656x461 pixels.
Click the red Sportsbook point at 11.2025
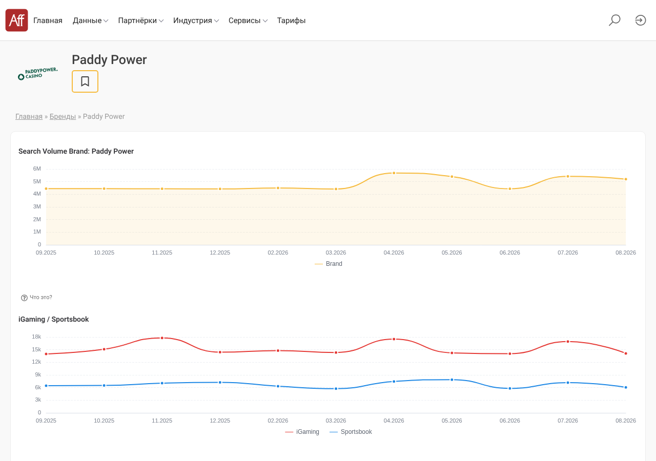(162, 338)
